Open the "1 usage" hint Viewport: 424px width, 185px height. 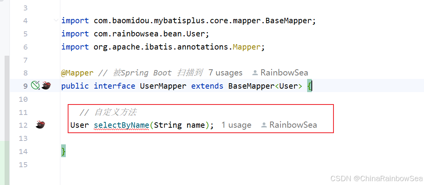click(x=236, y=125)
